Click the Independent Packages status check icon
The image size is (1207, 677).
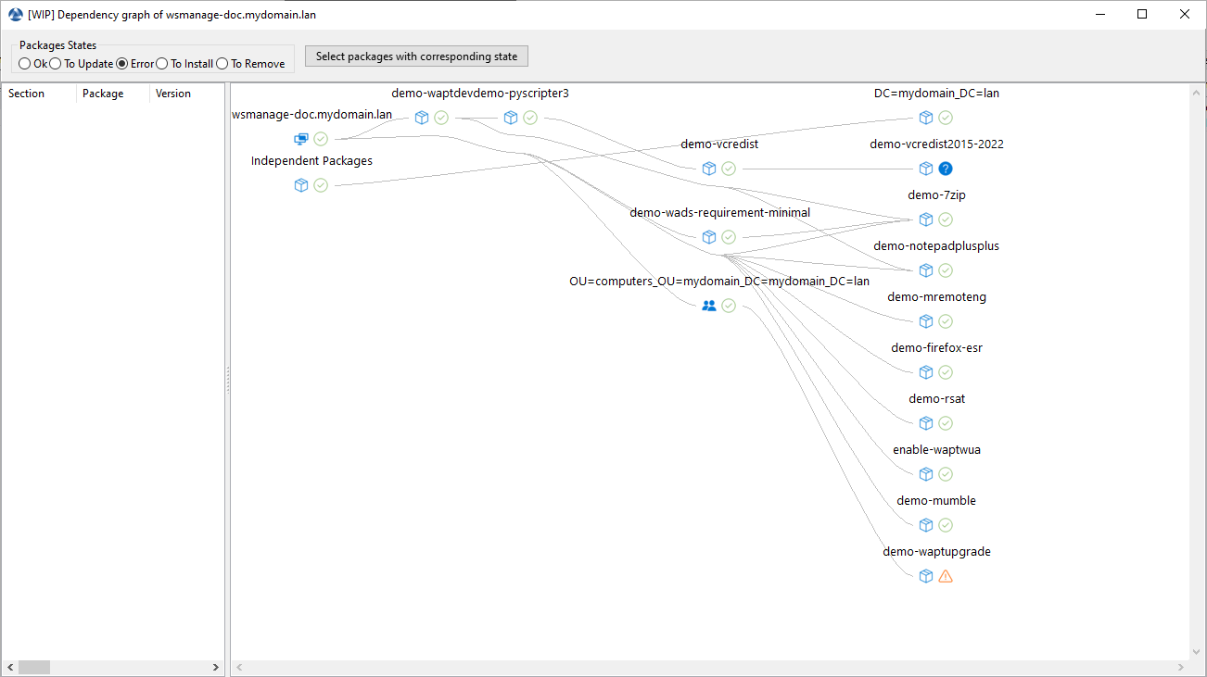click(321, 185)
